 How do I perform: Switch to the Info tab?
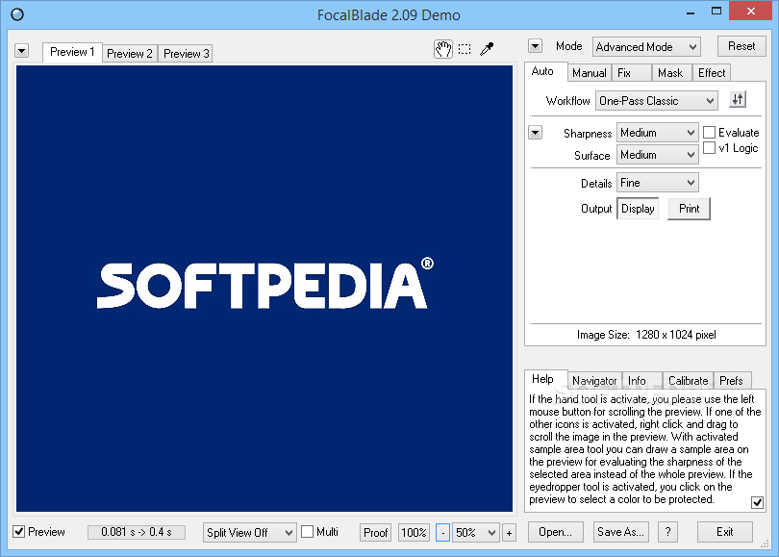pyautogui.click(x=641, y=381)
